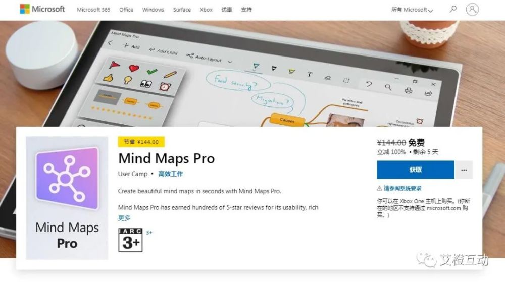Open the more options ellipsis button
The image size is (505, 282).
464,170
